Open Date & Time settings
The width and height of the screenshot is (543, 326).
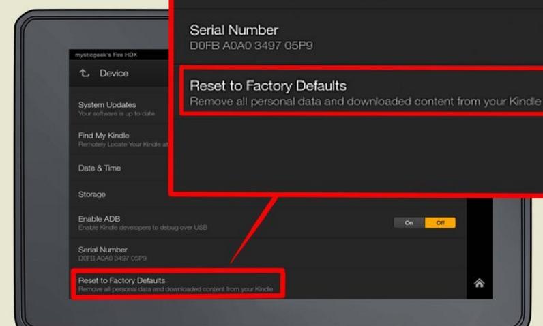point(119,168)
